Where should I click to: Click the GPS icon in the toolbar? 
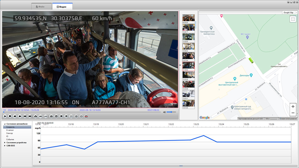click(x=45, y=116)
